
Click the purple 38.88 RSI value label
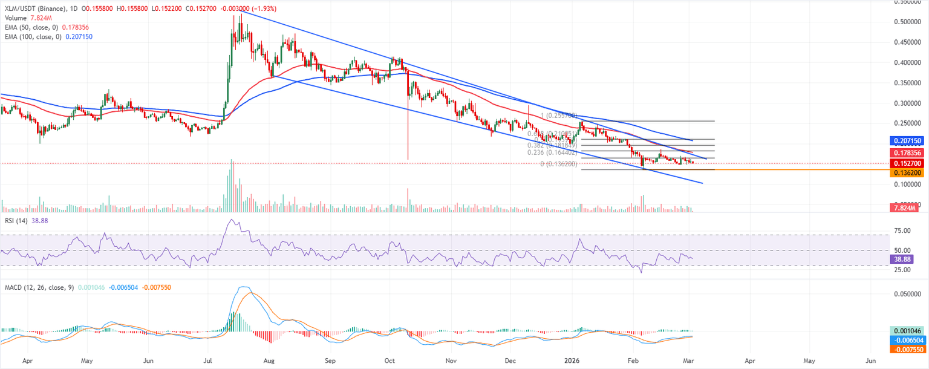click(x=903, y=260)
